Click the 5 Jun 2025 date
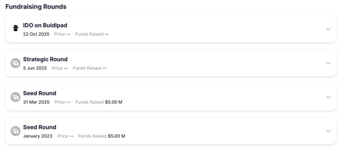The image size is (339, 147). coord(35,68)
